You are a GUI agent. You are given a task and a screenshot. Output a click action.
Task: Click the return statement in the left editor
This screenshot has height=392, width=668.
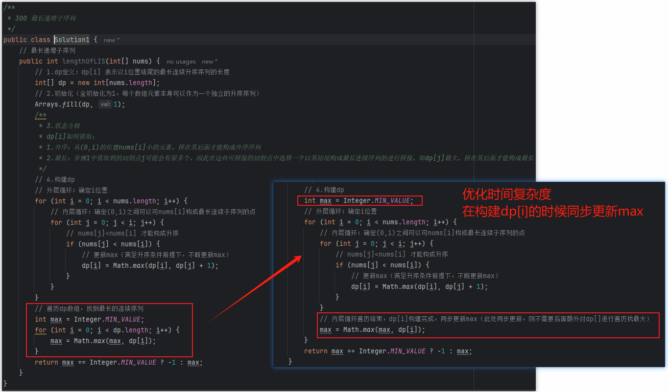click(118, 362)
